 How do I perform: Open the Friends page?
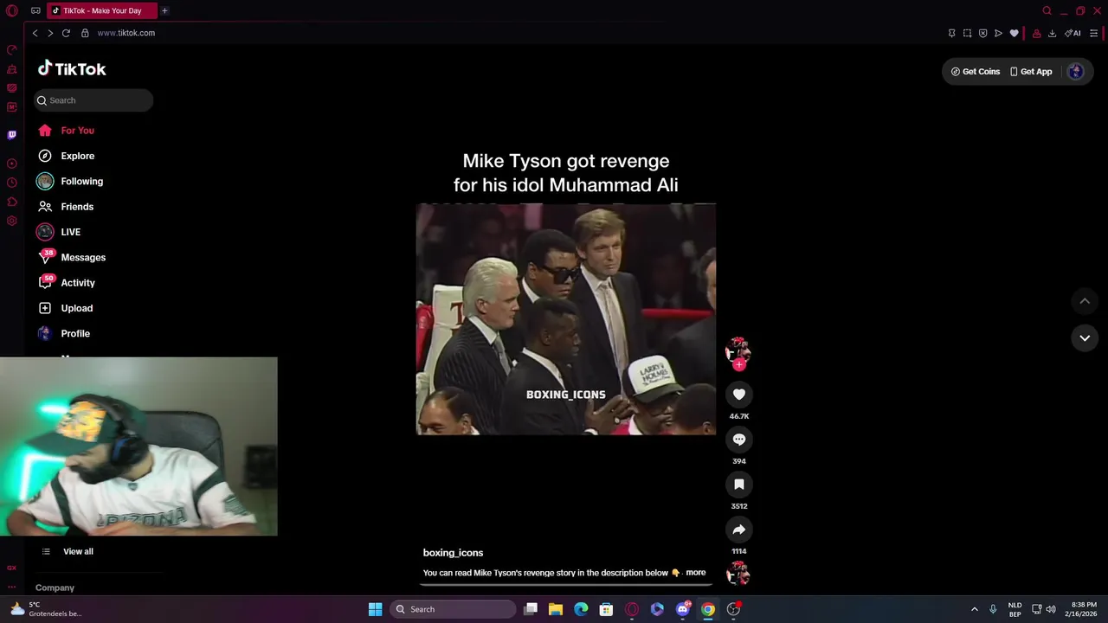[x=68, y=207]
